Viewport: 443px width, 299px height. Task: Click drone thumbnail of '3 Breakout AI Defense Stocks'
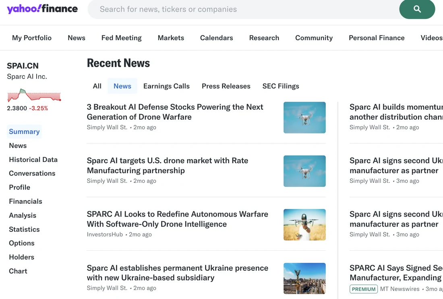(x=304, y=117)
